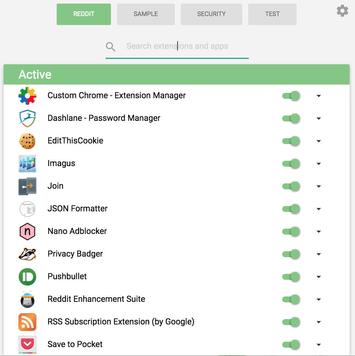This screenshot has width=355, height=356.
Task: Click the Custom Chrome - Extension Manager name
Action: 117,96
